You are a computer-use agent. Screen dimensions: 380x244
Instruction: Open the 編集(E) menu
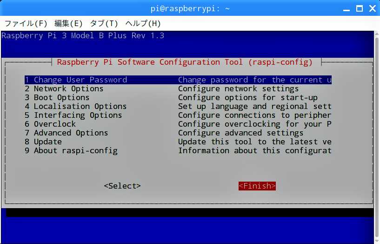point(68,24)
